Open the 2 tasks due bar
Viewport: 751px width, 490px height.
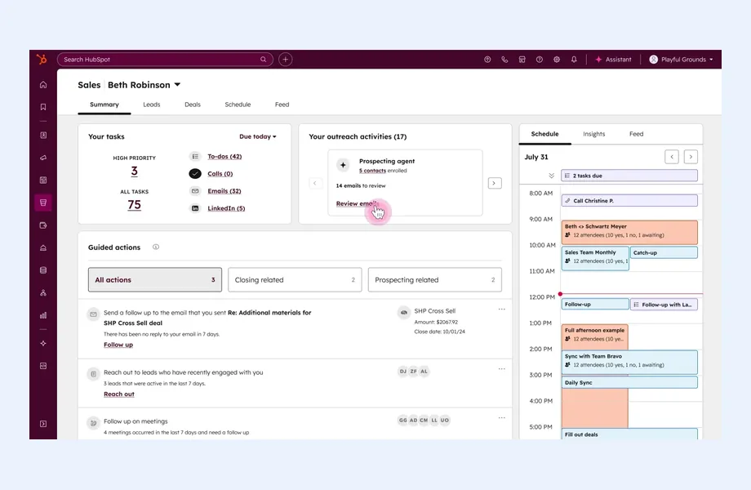[x=629, y=176]
